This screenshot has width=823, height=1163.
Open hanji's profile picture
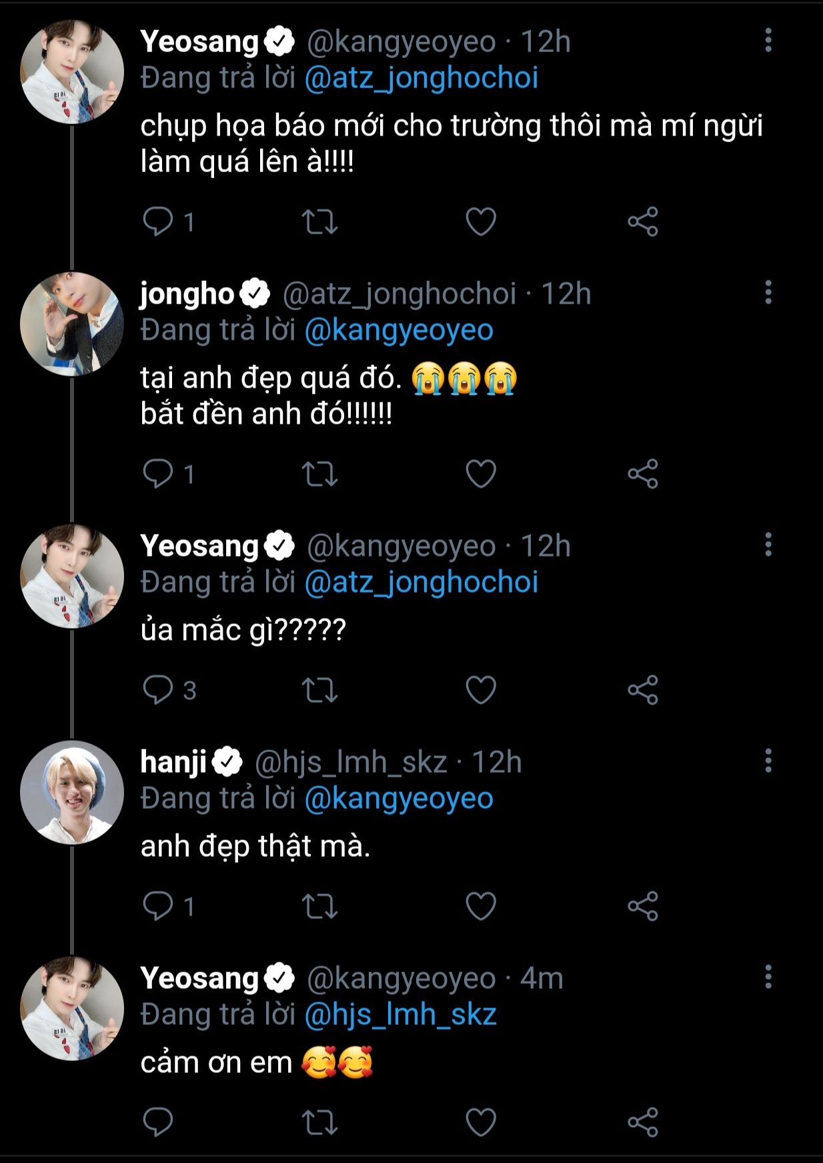point(72,792)
